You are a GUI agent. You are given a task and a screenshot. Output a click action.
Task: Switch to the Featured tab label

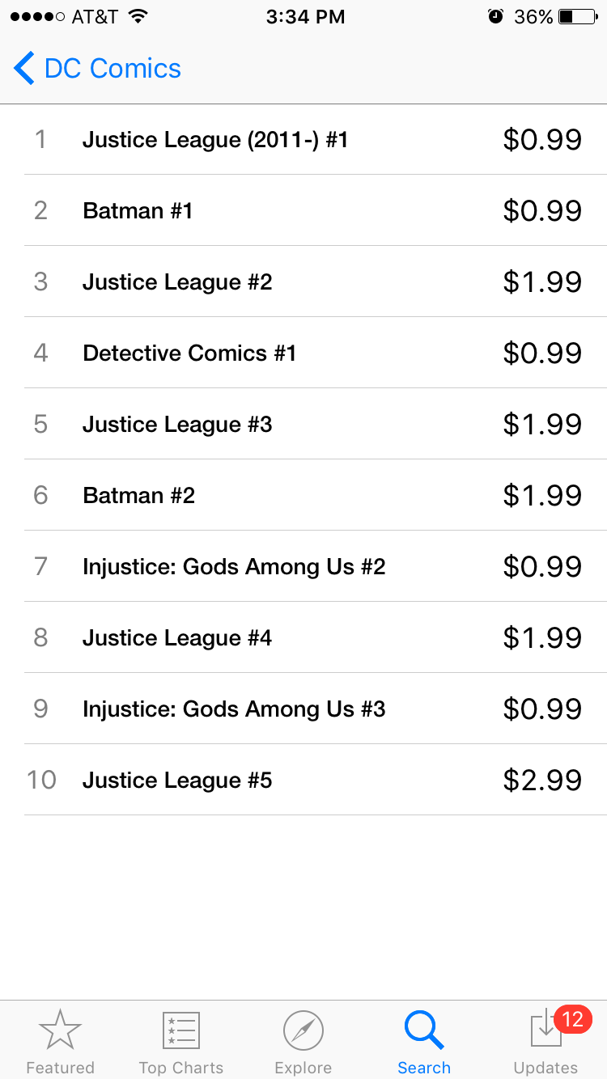pos(60,1068)
